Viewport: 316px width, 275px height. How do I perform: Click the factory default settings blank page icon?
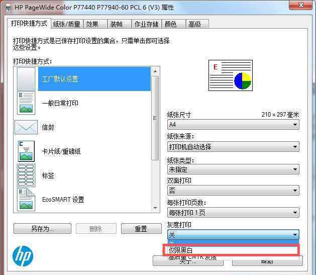pyautogui.click(x=26, y=78)
